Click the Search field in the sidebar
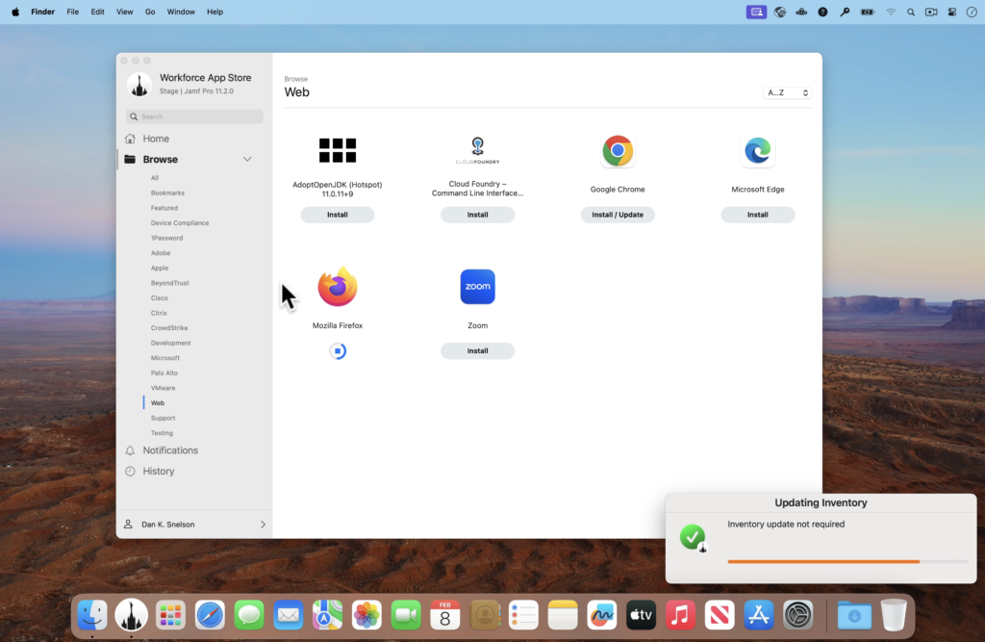 (x=192, y=116)
